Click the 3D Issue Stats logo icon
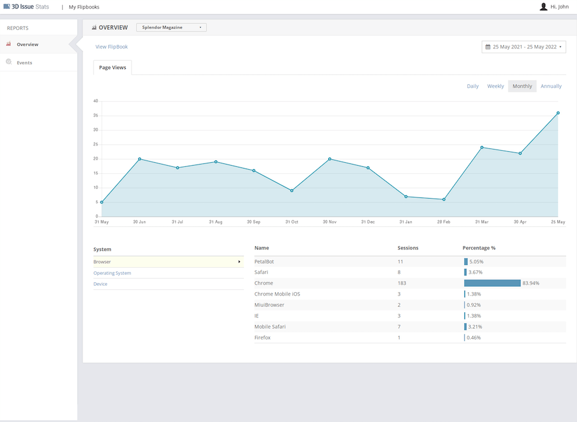This screenshot has width=577, height=422. pos(6,6)
